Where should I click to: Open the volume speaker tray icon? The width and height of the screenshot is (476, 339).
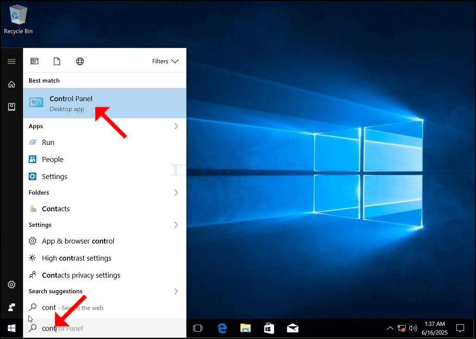[413, 328]
